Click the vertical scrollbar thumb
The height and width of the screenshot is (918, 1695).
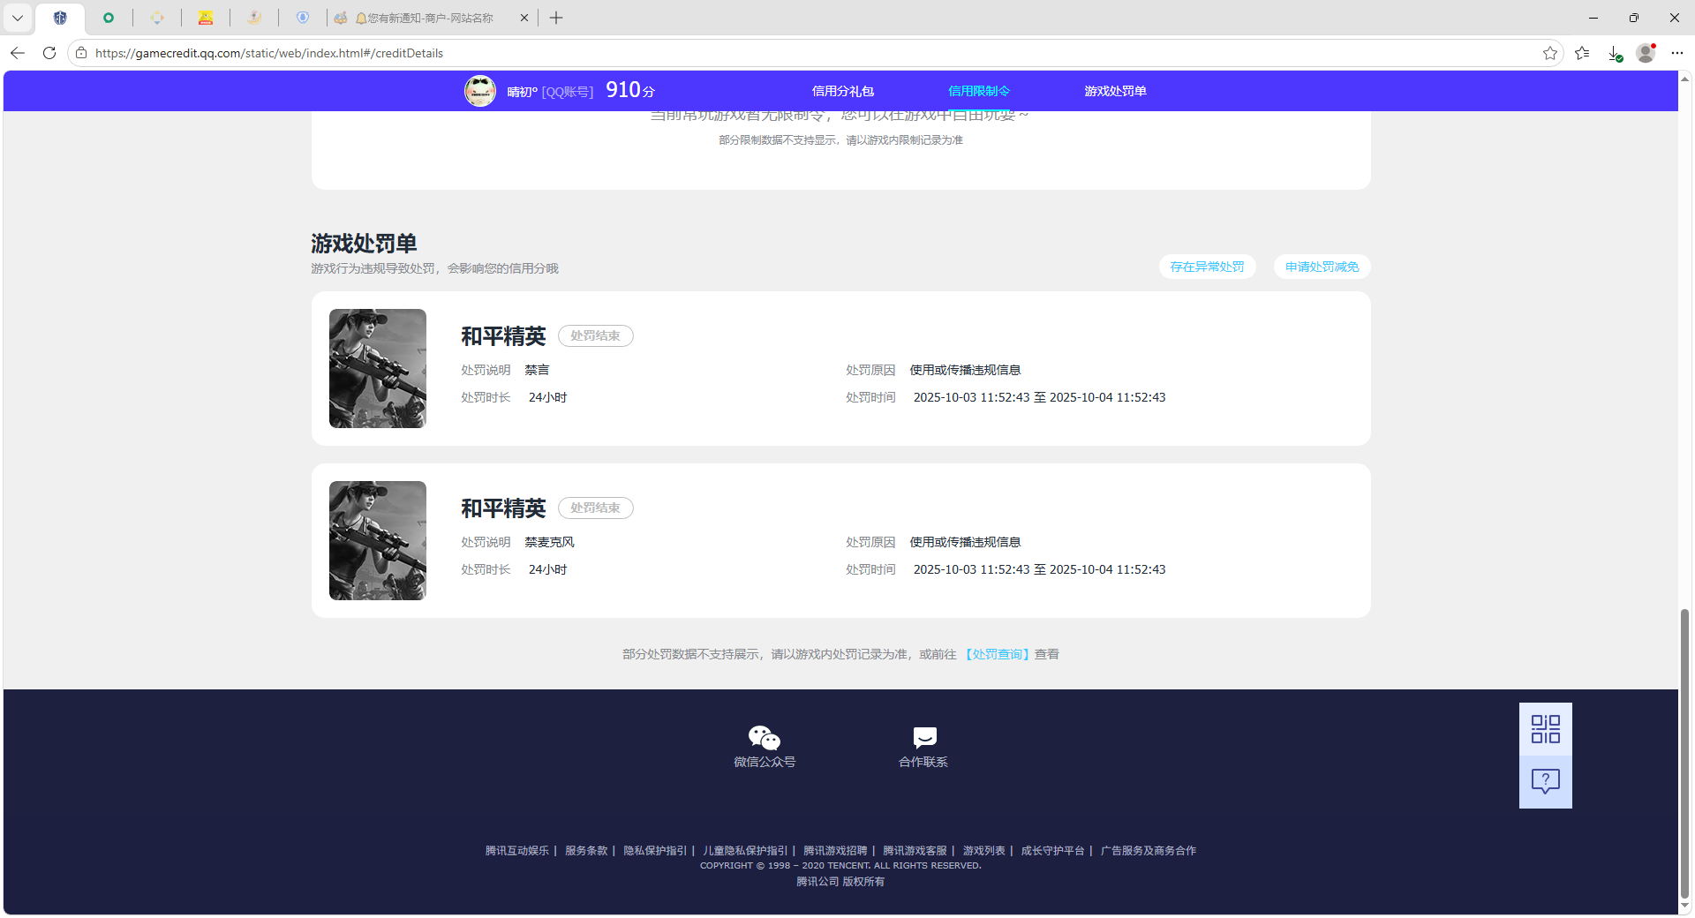(x=1685, y=753)
